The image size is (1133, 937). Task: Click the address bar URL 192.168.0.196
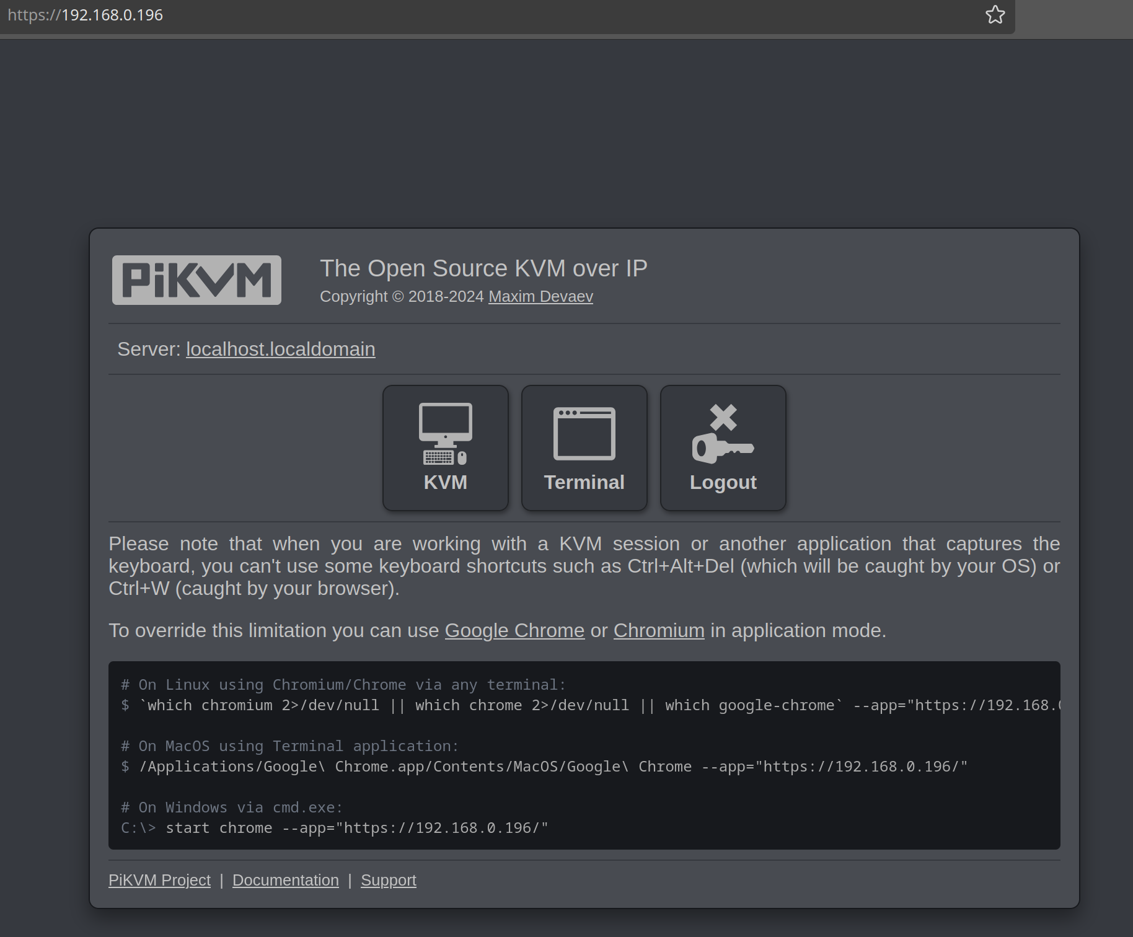pos(86,15)
